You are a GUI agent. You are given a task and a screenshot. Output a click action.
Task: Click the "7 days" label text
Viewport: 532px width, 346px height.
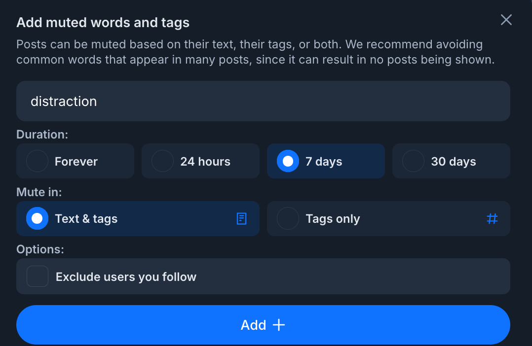tap(324, 162)
